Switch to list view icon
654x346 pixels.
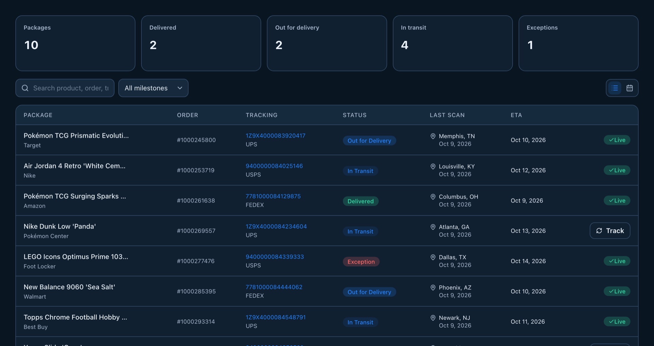615,88
